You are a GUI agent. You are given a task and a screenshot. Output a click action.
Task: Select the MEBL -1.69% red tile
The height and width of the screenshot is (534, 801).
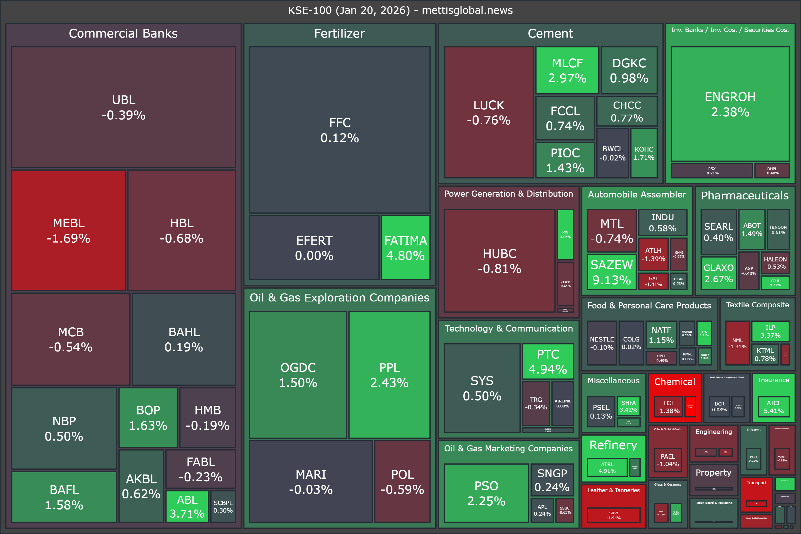[68, 231]
